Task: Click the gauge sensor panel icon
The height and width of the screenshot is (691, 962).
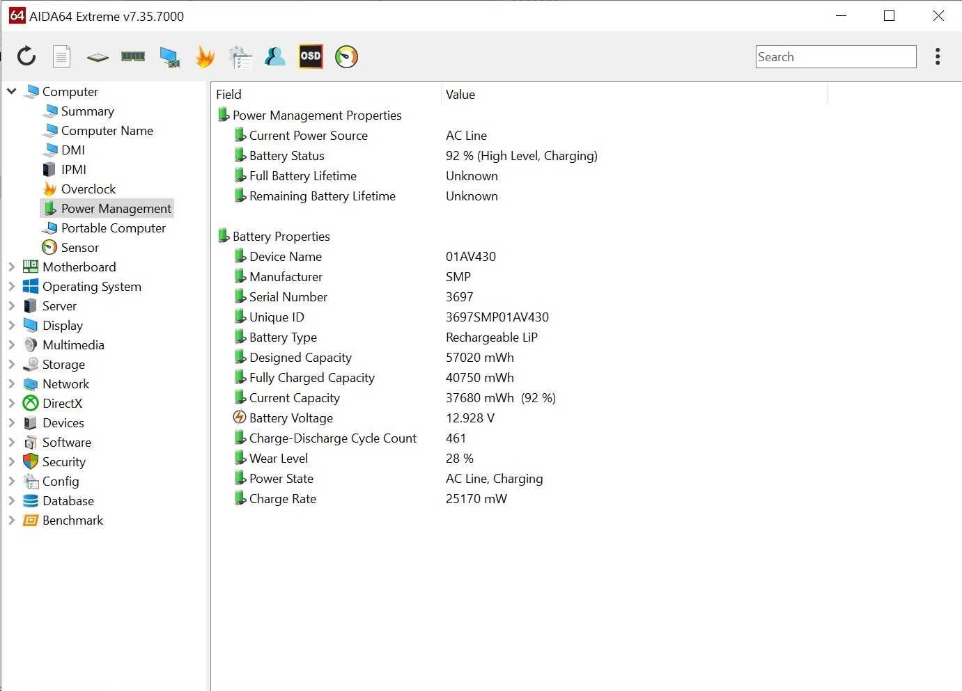Action: point(346,56)
